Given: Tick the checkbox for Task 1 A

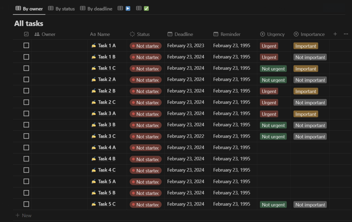Looking at the screenshot, I should [26, 45].
